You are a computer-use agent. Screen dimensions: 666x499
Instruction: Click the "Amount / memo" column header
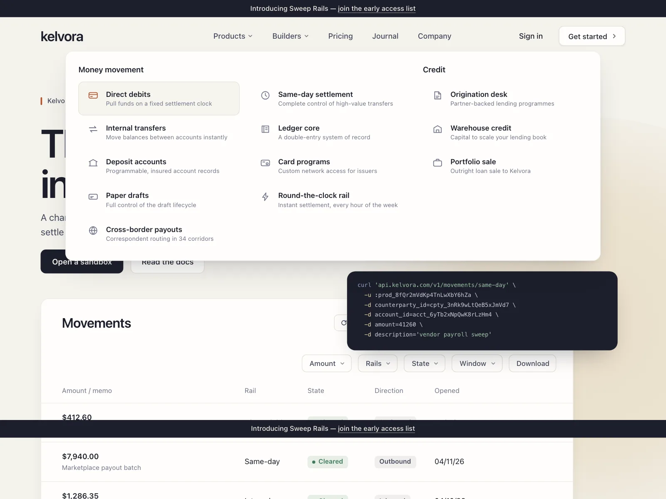pyautogui.click(x=87, y=391)
